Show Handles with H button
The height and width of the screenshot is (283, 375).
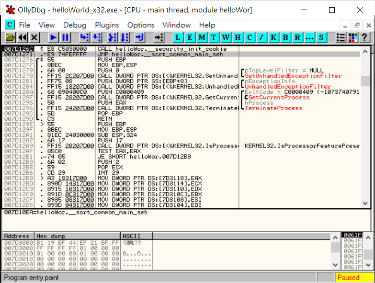(x=238, y=37)
